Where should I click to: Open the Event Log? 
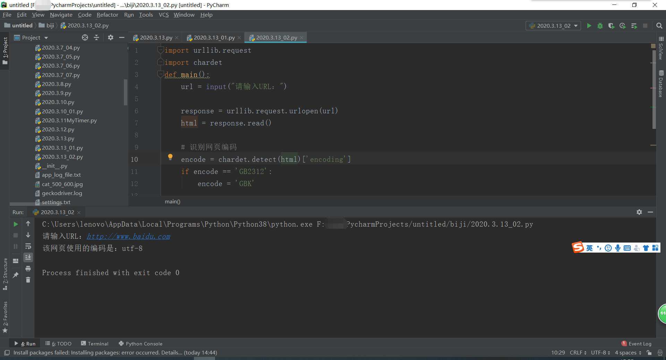click(x=640, y=343)
